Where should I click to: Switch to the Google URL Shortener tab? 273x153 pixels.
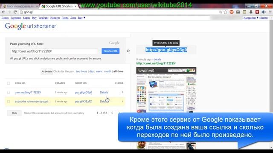click(x=58, y=6)
